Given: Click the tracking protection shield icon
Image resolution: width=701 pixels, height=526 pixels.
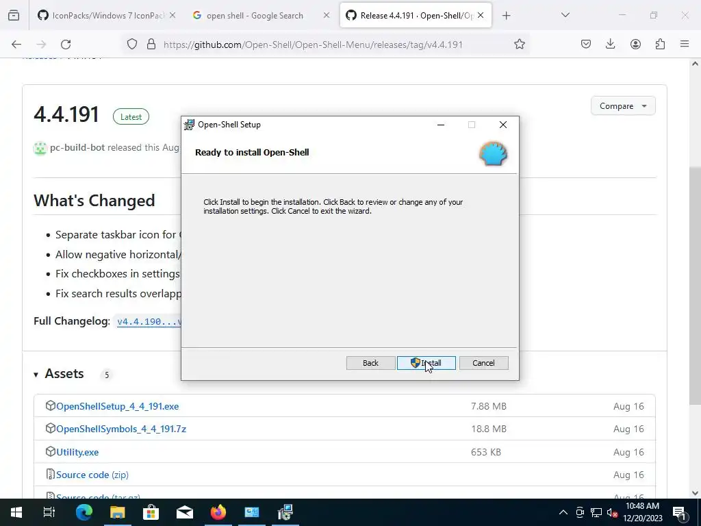Looking at the screenshot, I should (x=132, y=45).
